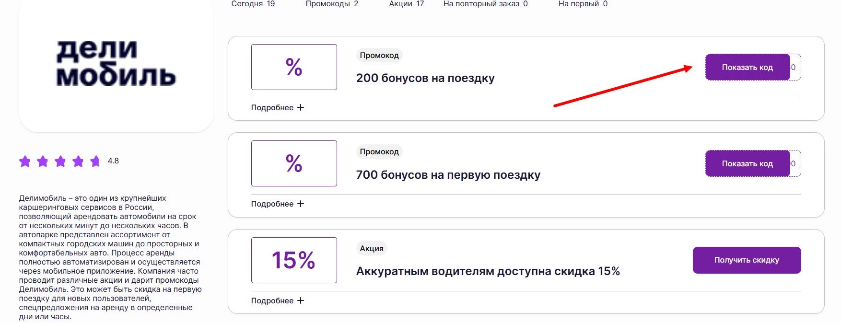841x323 pixels.
Task: Click the first star of the 4.8 rating
Action: [x=25, y=161]
